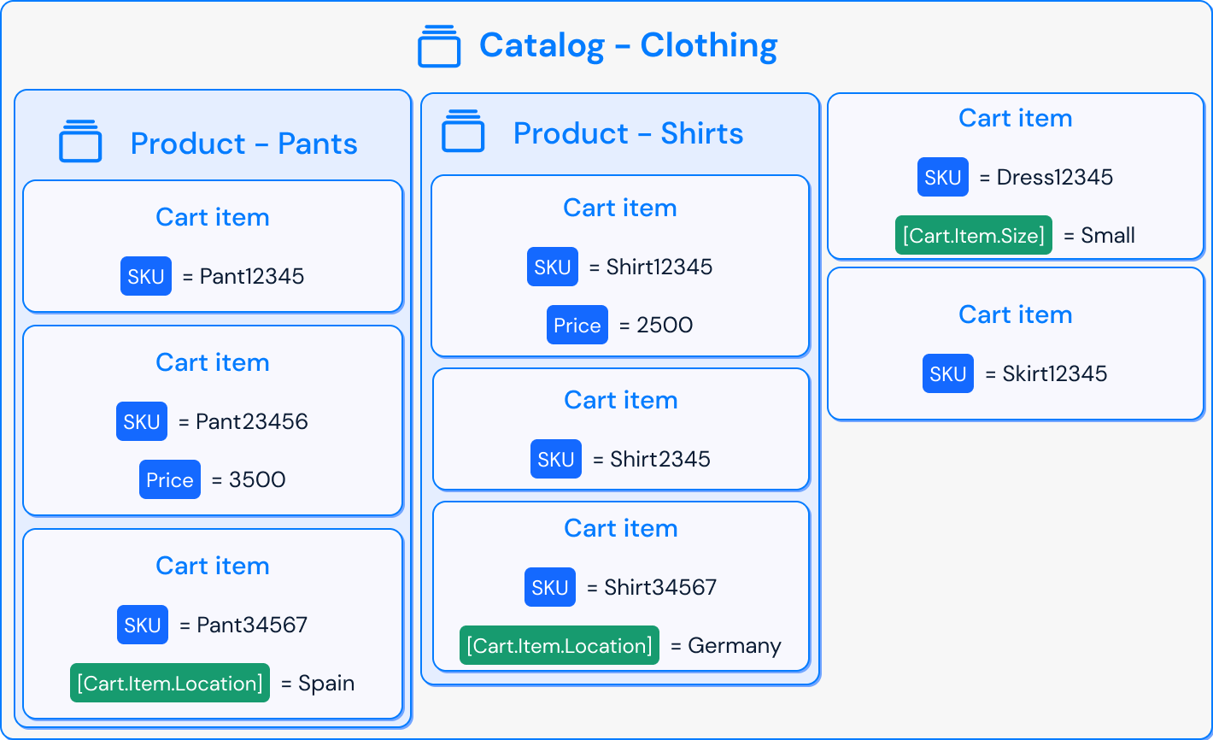The image size is (1213, 740).
Task: Click Cart item title above Pant34567
Action: click(213, 566)
